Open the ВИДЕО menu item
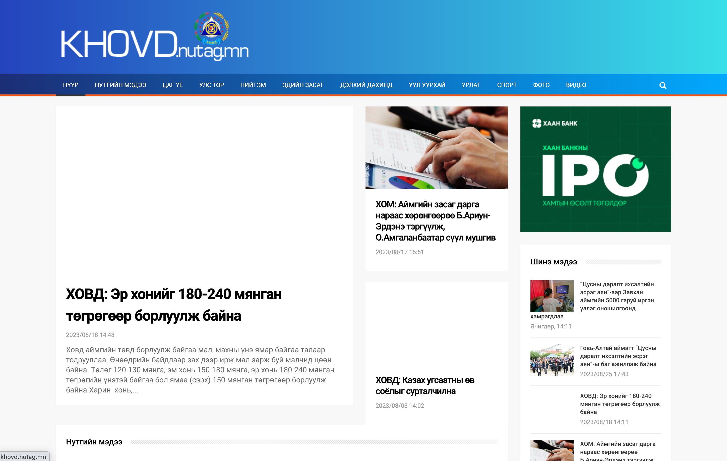 tap(576, 85)
